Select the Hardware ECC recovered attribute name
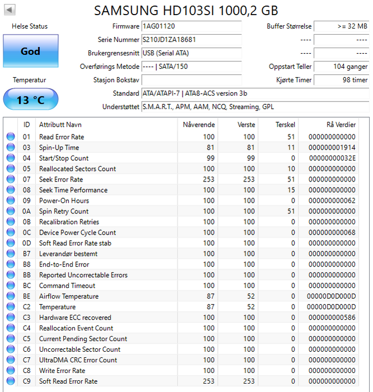The image size is (373, 392). tap(75, 318)
